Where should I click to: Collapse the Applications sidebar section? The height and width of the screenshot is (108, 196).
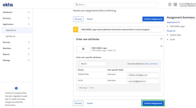(16, 24)
